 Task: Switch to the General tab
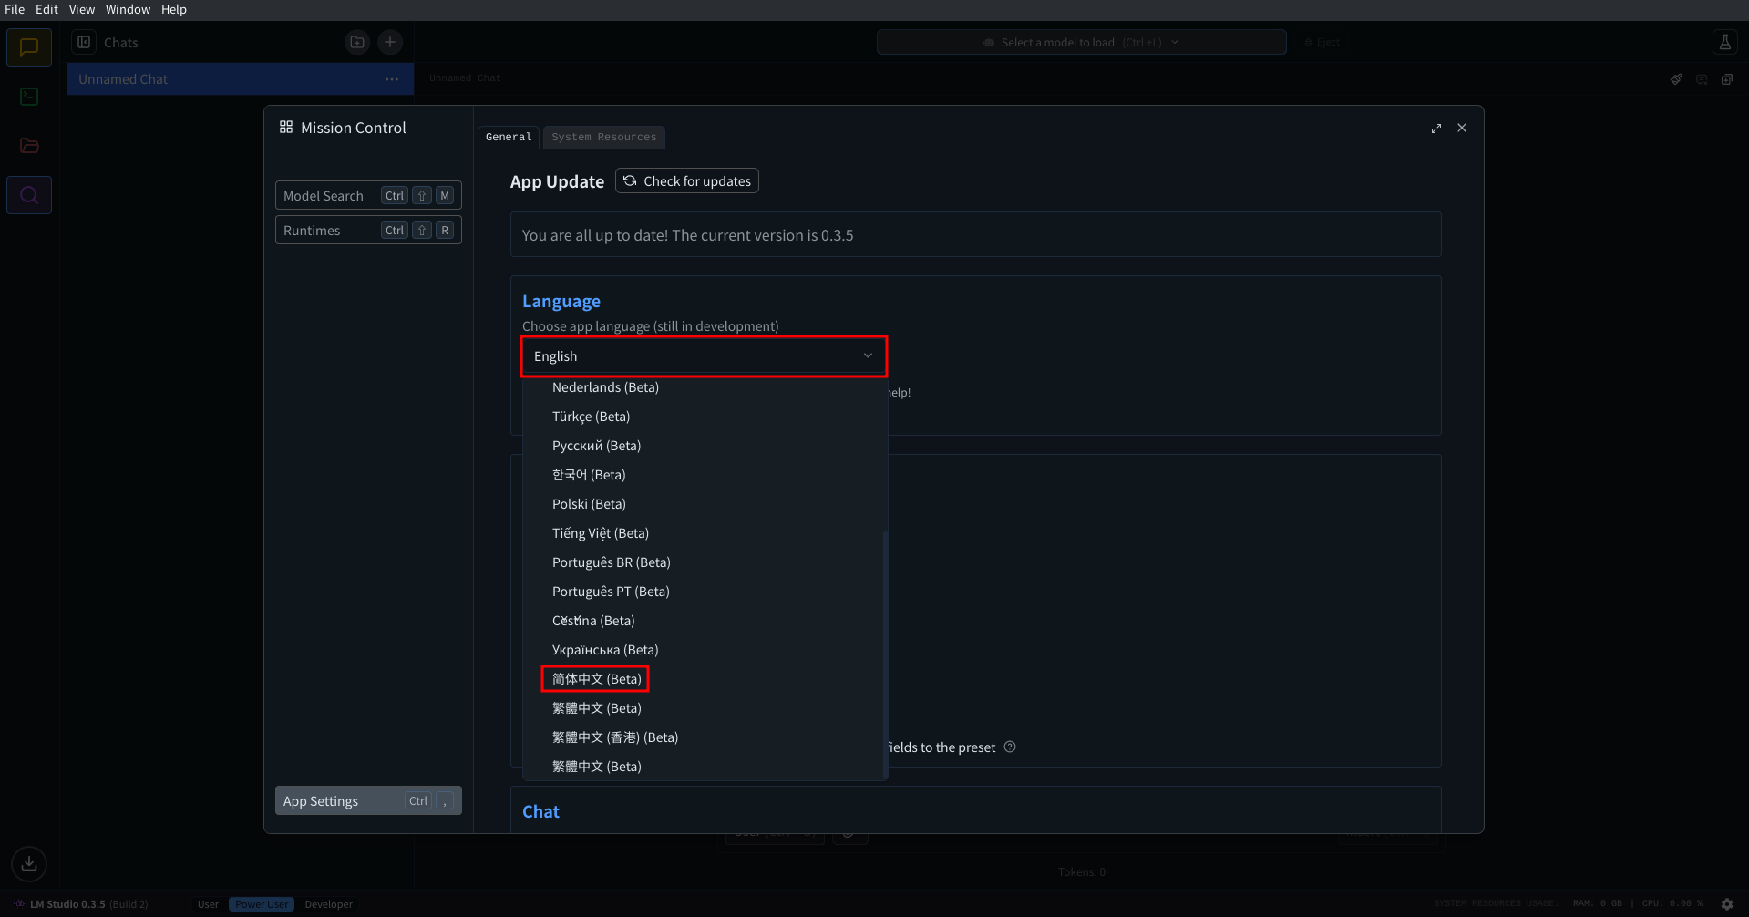click(509, 137)
